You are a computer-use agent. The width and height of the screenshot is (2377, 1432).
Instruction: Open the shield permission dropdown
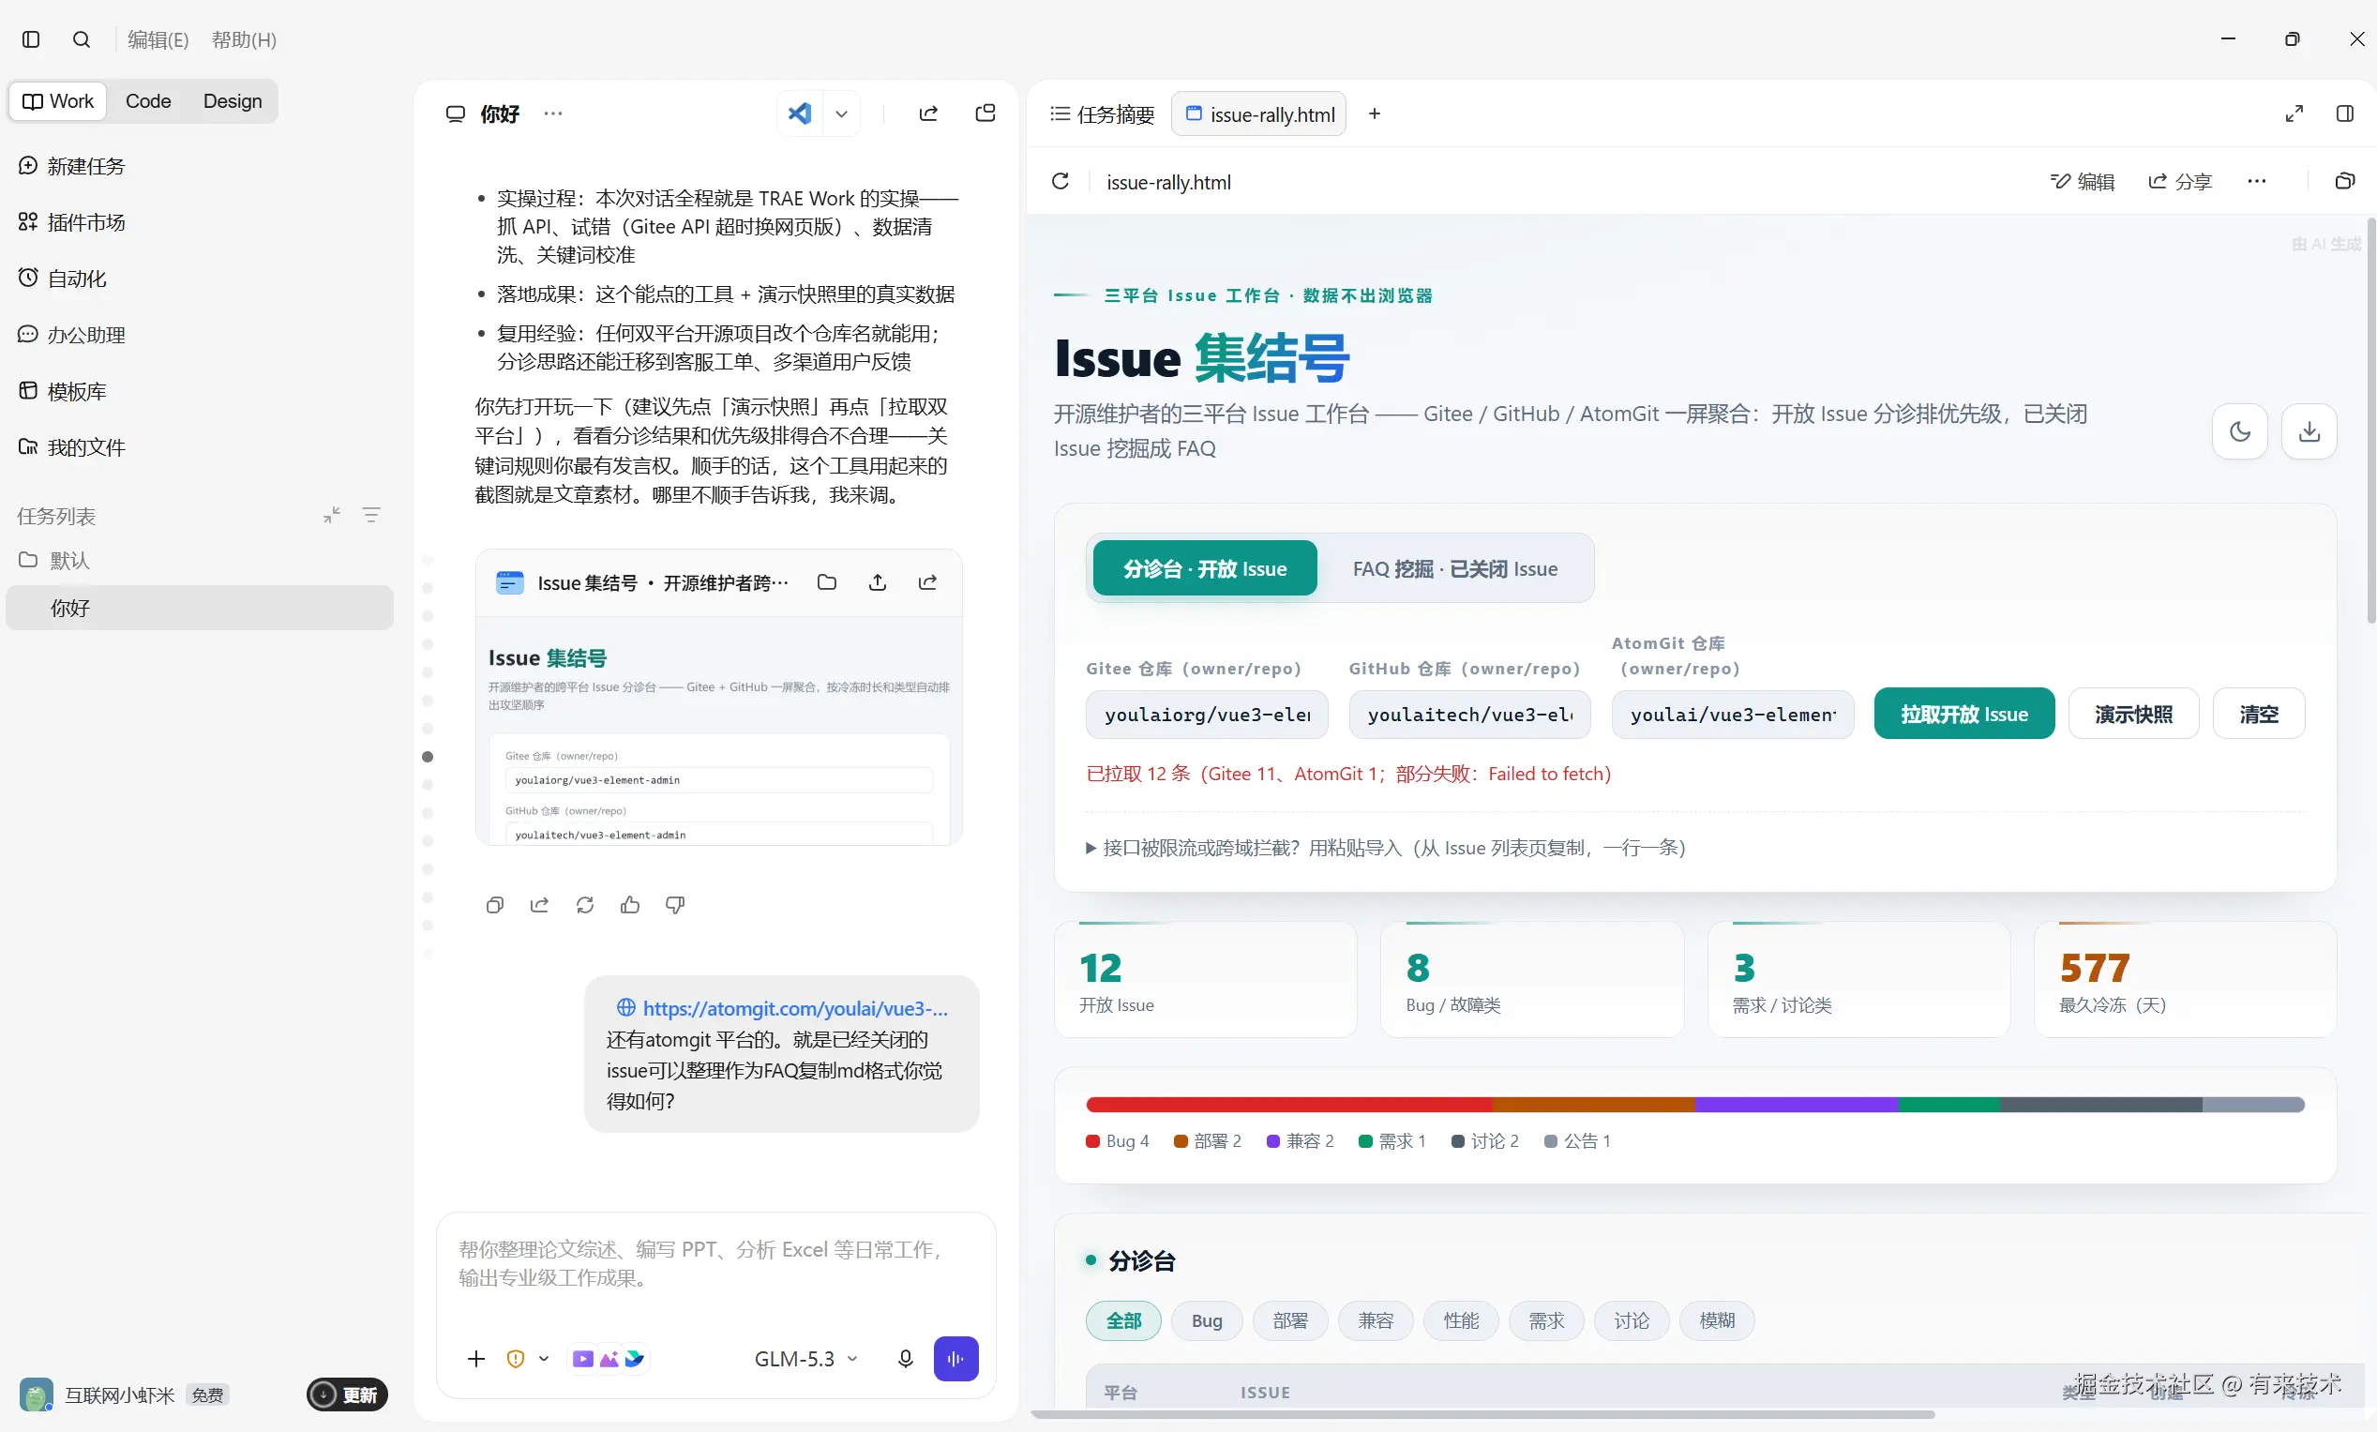[528, 1359]
